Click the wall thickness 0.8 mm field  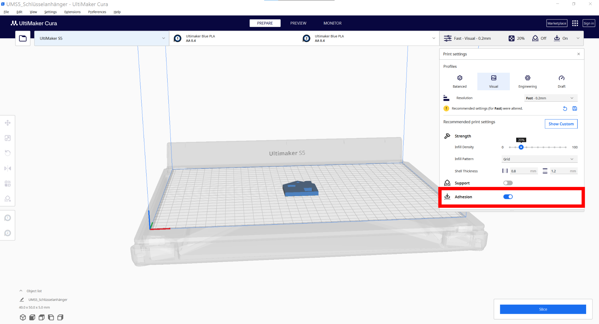click(x=524, y=171)
